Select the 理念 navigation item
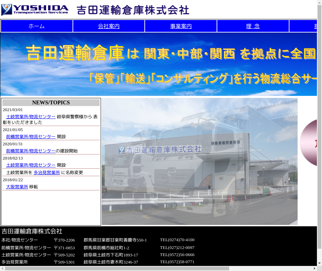The width and height of the screenshot is (322, 271). coord(253,26)
